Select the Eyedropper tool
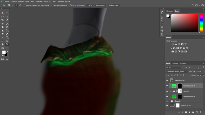Screen dimensions: 205x115 point(7,20)
